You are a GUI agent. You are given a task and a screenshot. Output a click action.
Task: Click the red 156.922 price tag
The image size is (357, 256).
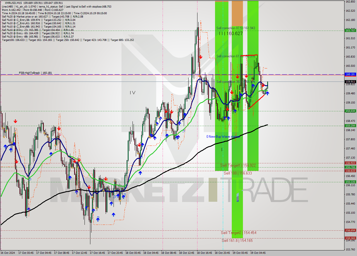tap(350, 163)
